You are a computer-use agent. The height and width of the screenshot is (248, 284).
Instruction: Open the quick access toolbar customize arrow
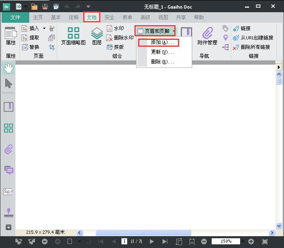click(88, 7)
